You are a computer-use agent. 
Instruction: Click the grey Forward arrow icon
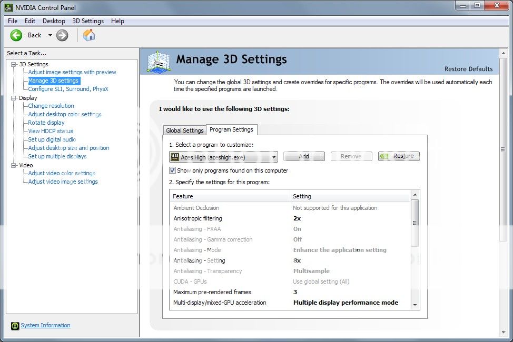coord(62,35)
